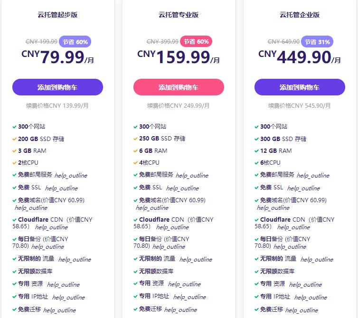
Task: Click green checkmark beside 300个网站 in 起步版
Action: [14, 127]
